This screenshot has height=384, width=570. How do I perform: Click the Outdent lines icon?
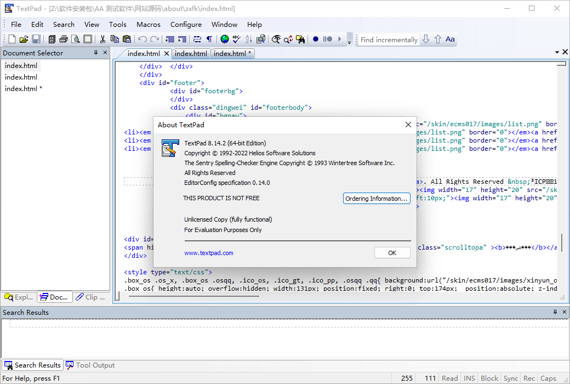tap(170, 39)
